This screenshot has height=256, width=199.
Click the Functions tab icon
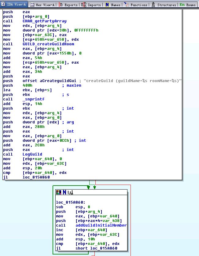point(126,5)
